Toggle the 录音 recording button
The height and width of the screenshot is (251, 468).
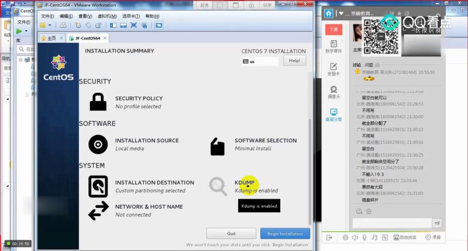(433, 237)
